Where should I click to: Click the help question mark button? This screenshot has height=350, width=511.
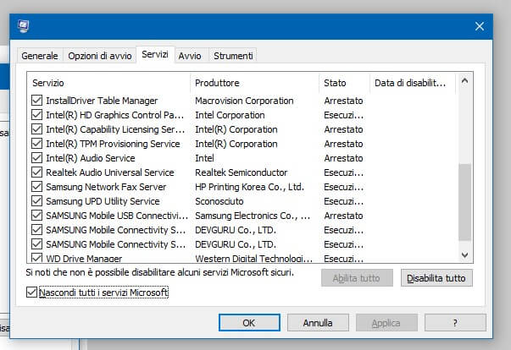456,323
